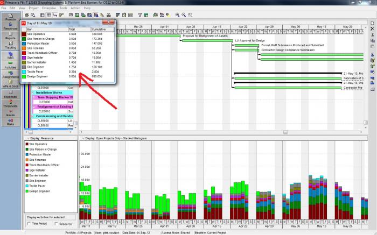
Task: Open Print Preview from toolbar
Action: 33,15
